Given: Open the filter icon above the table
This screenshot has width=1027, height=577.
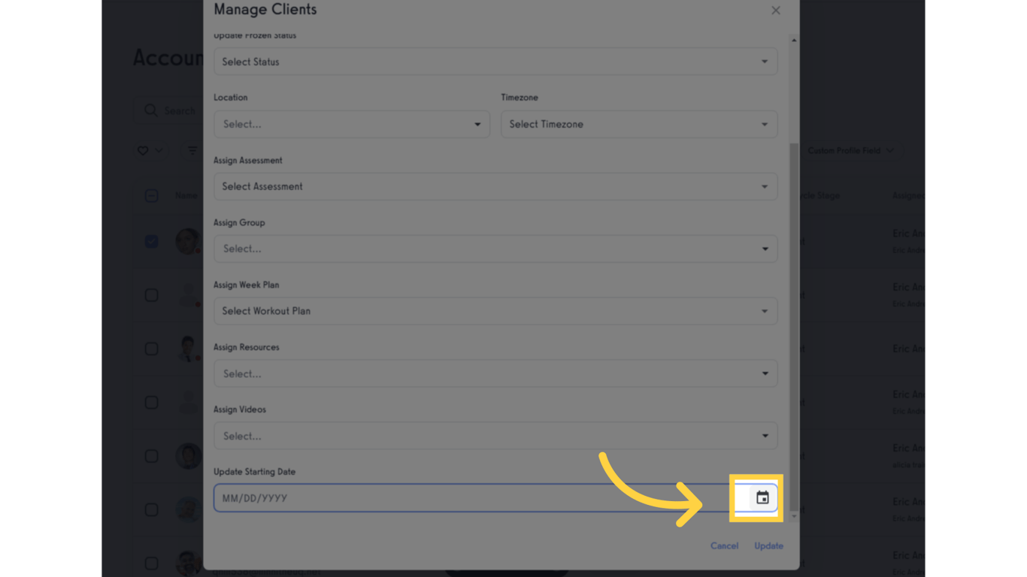Looking at the screenshot, I should coord(192,150).
